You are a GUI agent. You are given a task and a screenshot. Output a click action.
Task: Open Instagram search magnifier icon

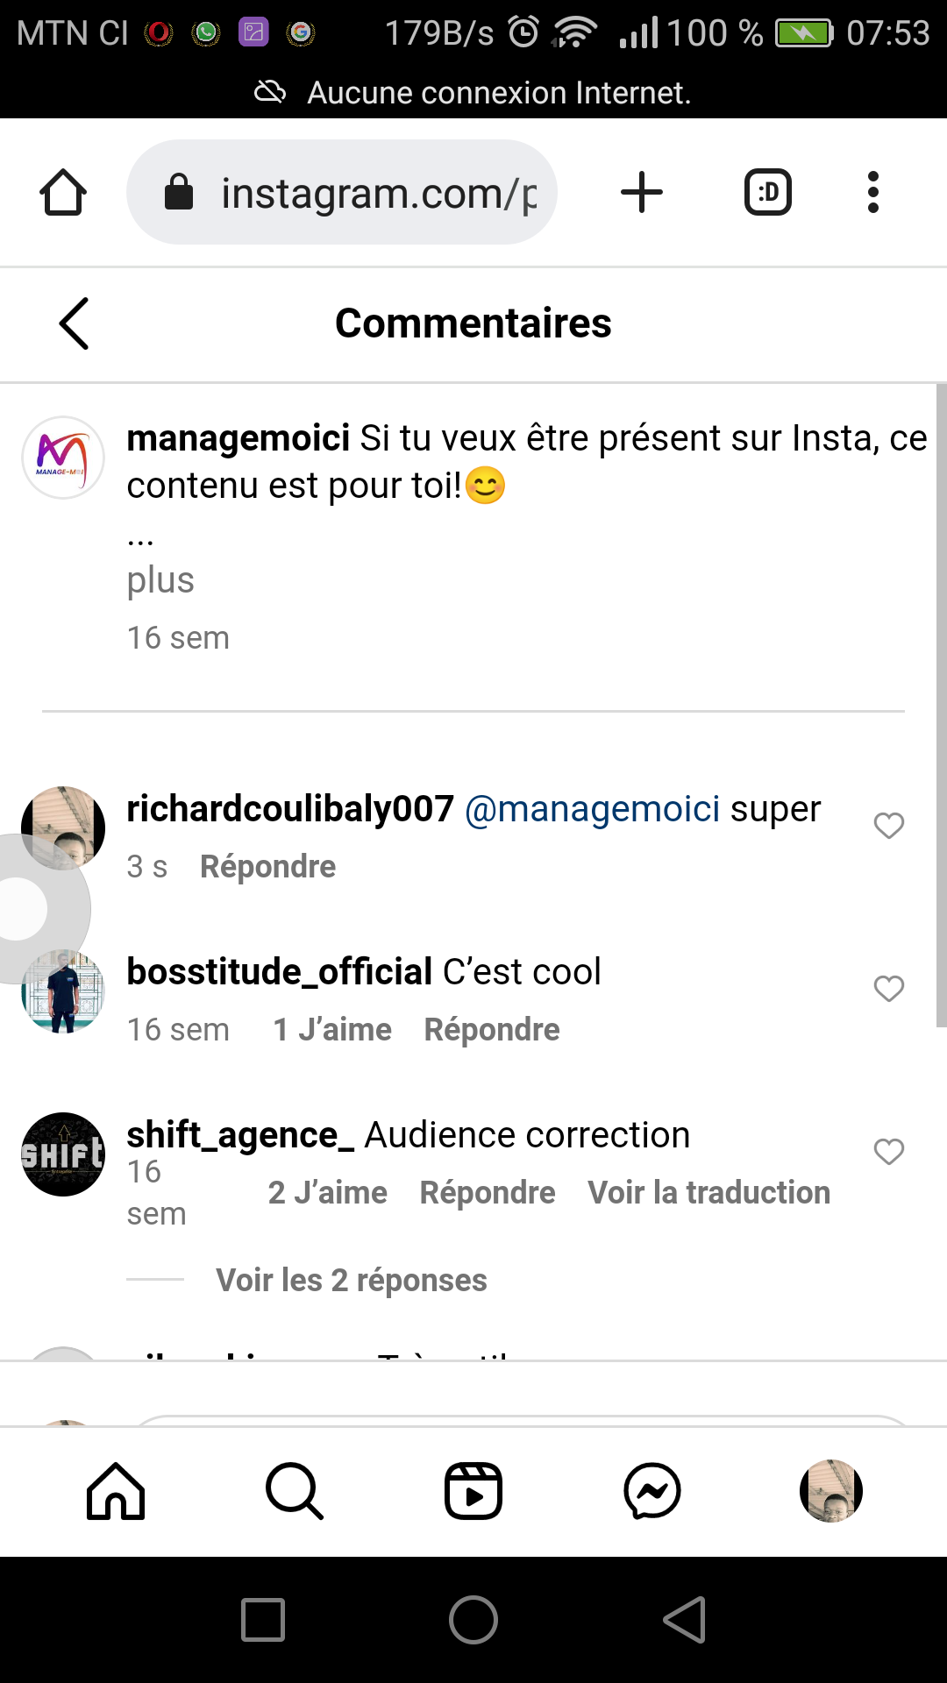(x=295, y=1491)
